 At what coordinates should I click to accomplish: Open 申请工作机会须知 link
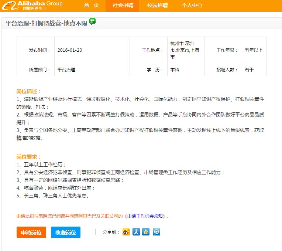(145, 216)
